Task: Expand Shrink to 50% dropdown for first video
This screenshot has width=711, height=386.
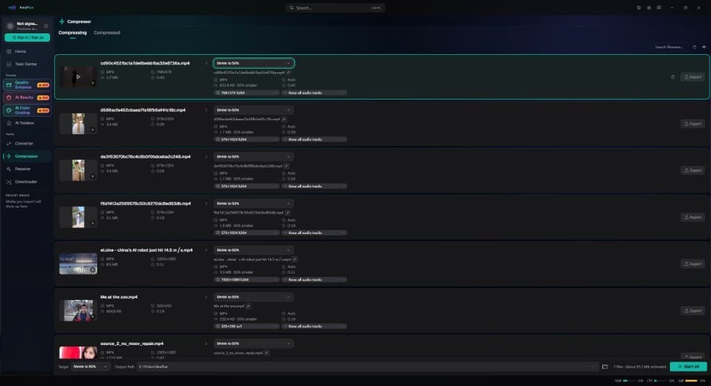Action: click(x=253, y=63)
